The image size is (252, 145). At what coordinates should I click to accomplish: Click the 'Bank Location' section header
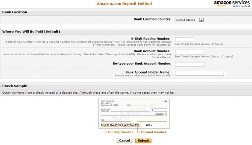click(x=14, y=12)
